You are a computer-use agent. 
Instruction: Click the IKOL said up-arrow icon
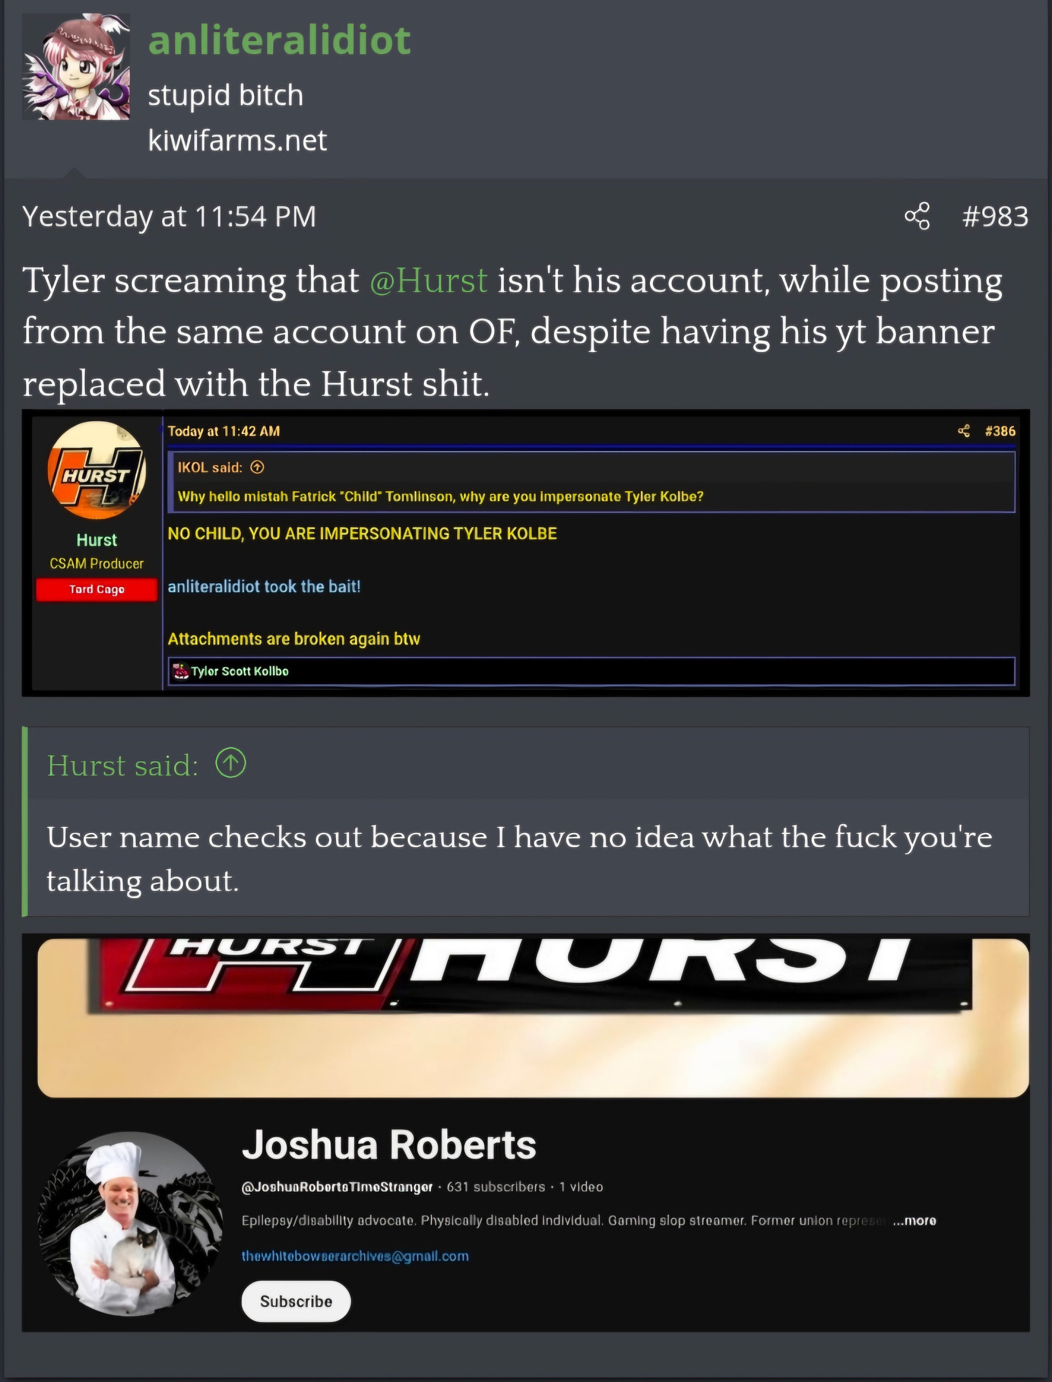[x=258, y=467]
